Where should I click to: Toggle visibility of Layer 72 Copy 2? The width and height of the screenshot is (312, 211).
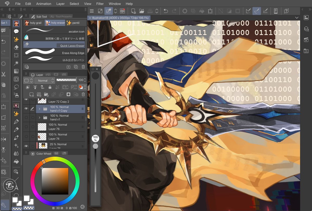pyautogui.click(x=26, y=100)
